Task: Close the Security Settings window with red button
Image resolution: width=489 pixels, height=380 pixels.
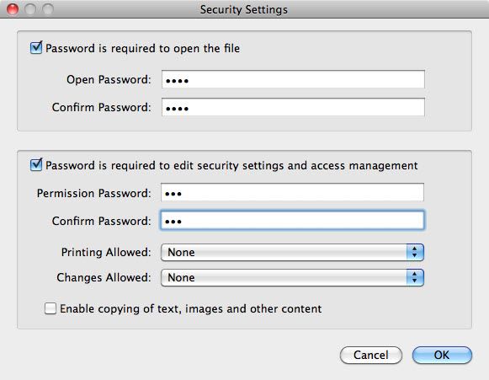Action: point(12,9)
